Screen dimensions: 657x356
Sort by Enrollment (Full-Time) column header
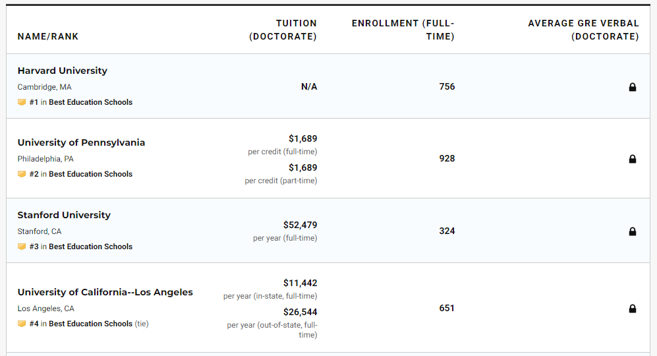pyautogui.click(x=403, y=30)
